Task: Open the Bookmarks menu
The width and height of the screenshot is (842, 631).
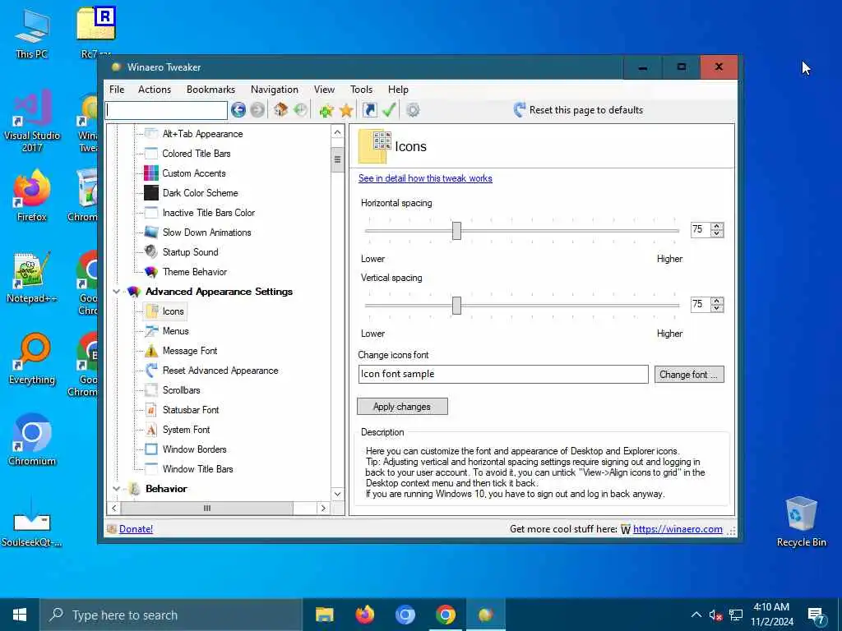Action: [210, 90]
